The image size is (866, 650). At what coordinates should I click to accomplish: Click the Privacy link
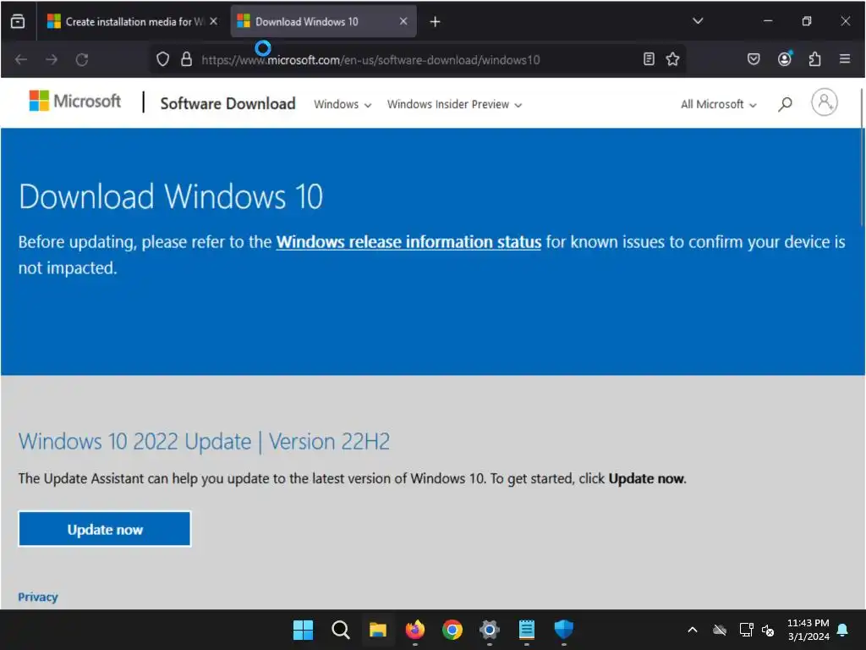pyautogui.click(x=37, y=597)
